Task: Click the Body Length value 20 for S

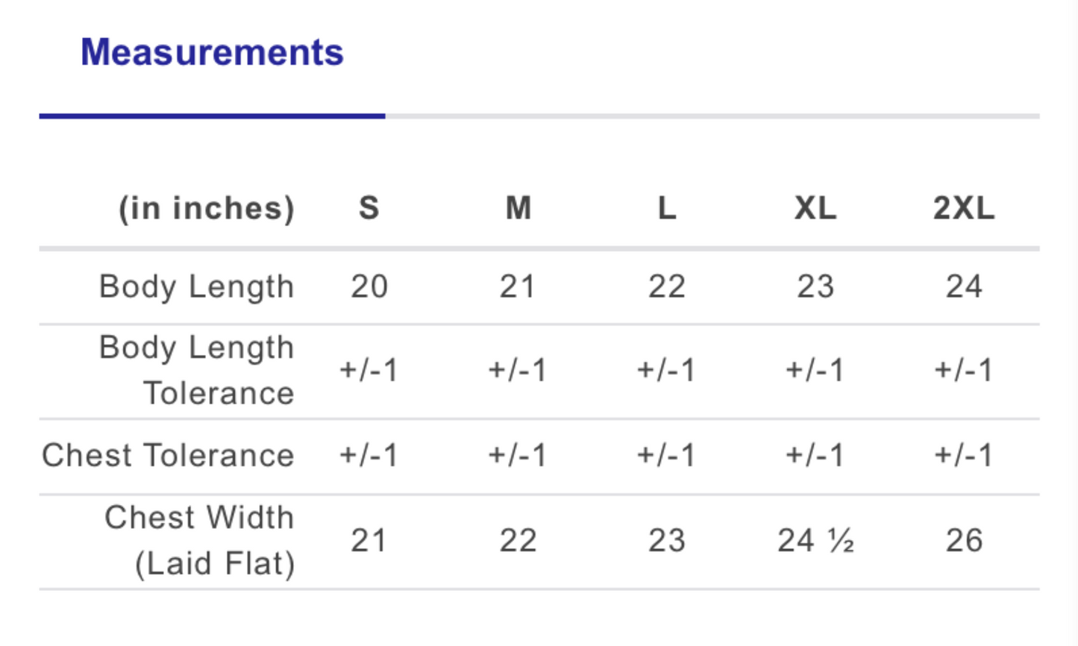Action: pos(369,287)
